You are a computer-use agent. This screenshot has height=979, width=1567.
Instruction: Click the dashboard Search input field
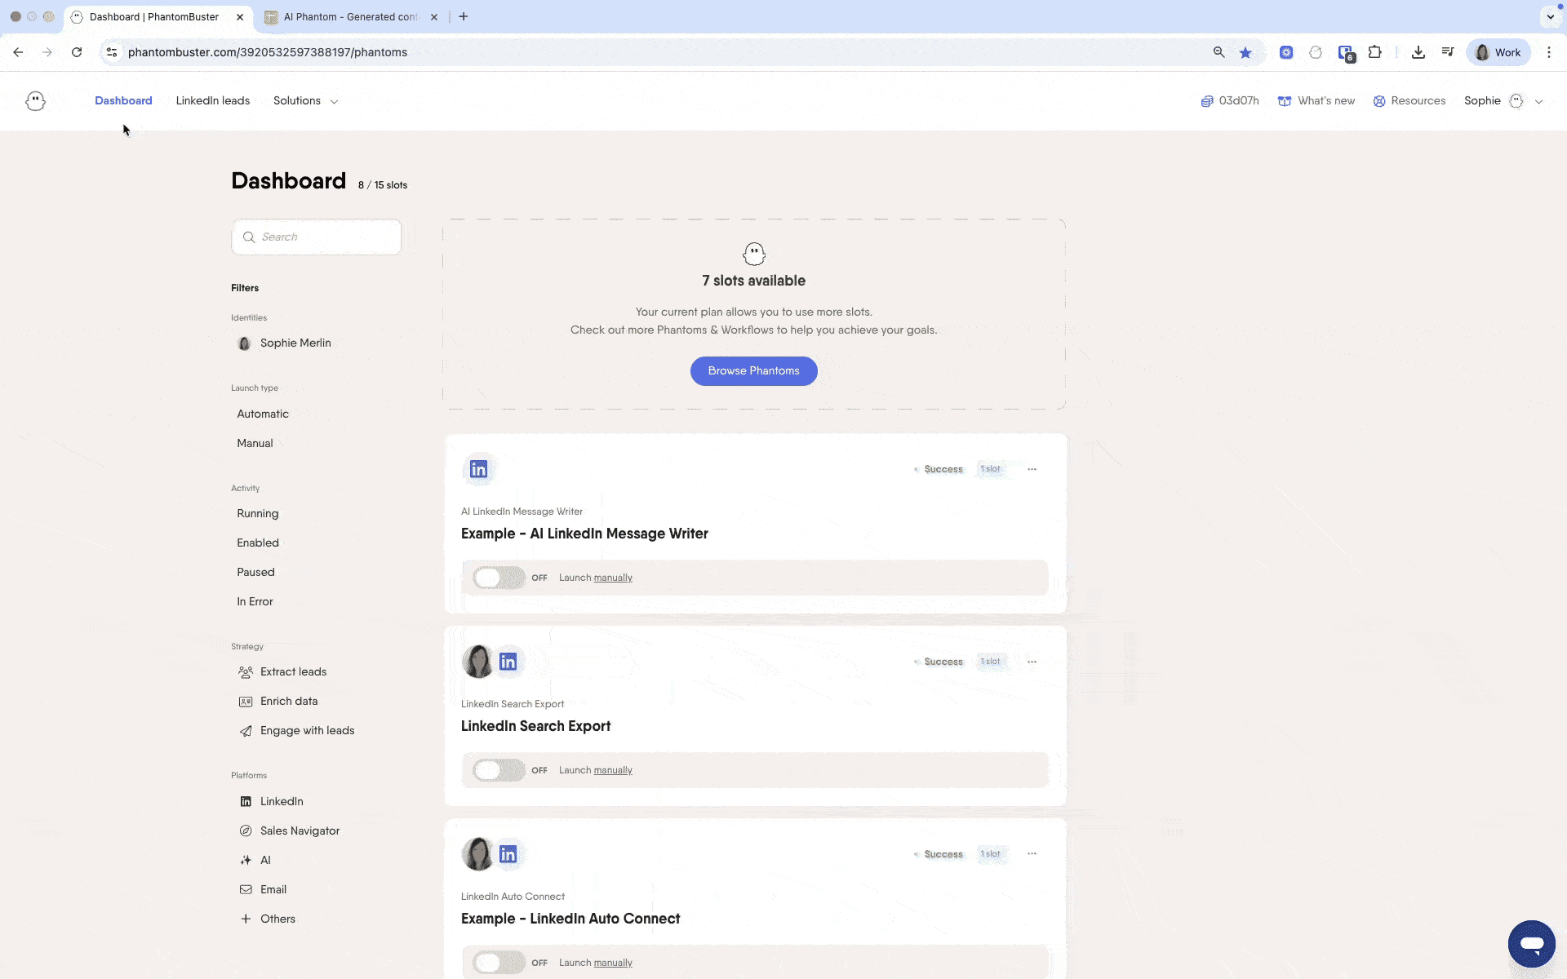point(316,237)
